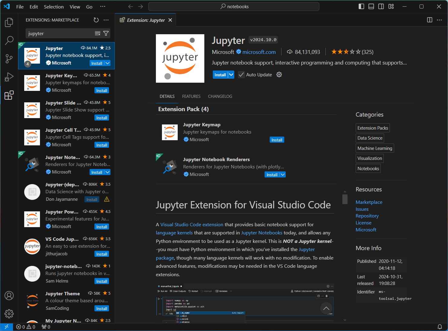
Task: Refresh the extensions marketplace list
Action: [96, 20]
